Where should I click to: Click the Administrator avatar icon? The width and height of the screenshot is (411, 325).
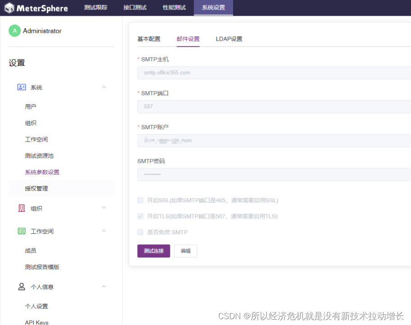14,31
